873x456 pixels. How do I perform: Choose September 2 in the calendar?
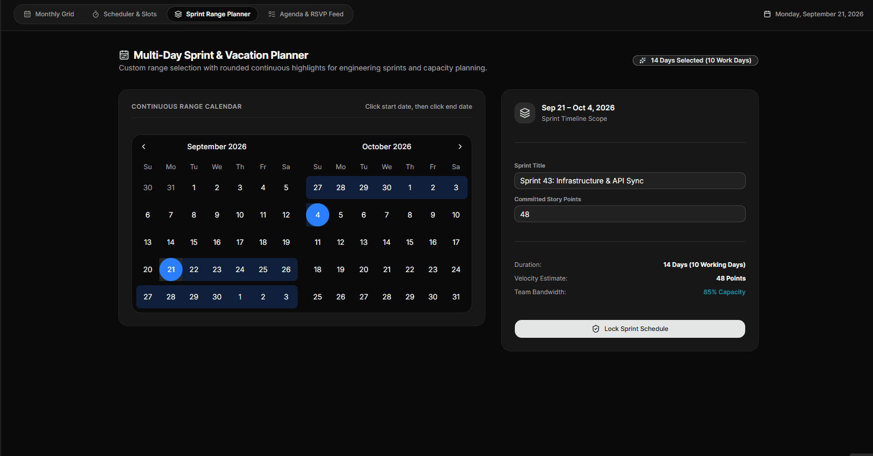(x=217, y=188)
